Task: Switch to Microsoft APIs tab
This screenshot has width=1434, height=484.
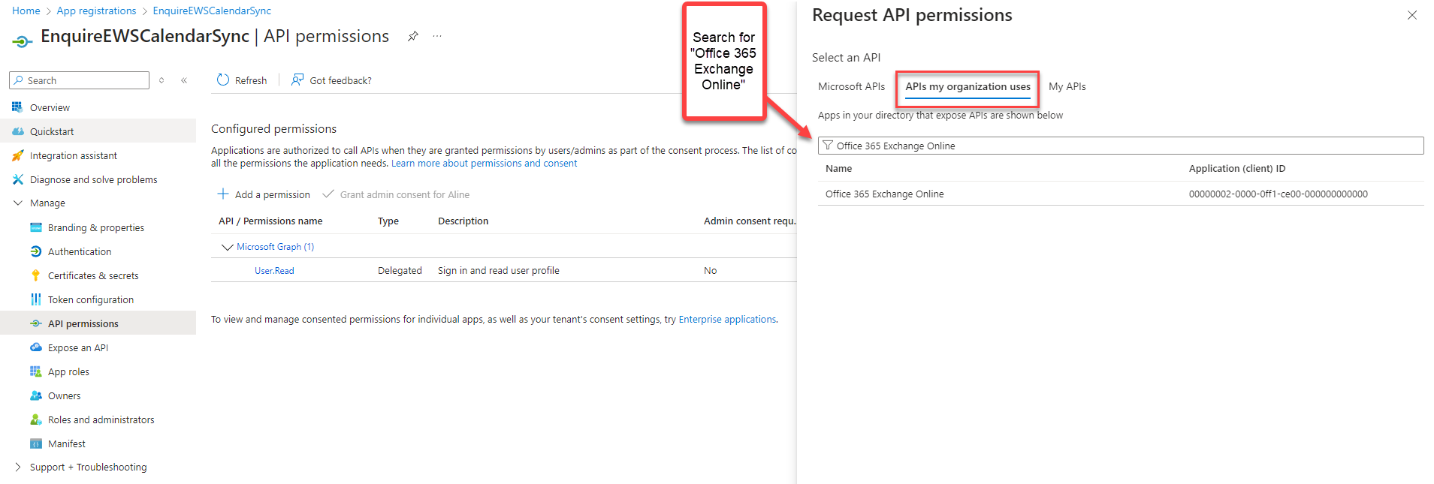Action: [x=851, y=86]
